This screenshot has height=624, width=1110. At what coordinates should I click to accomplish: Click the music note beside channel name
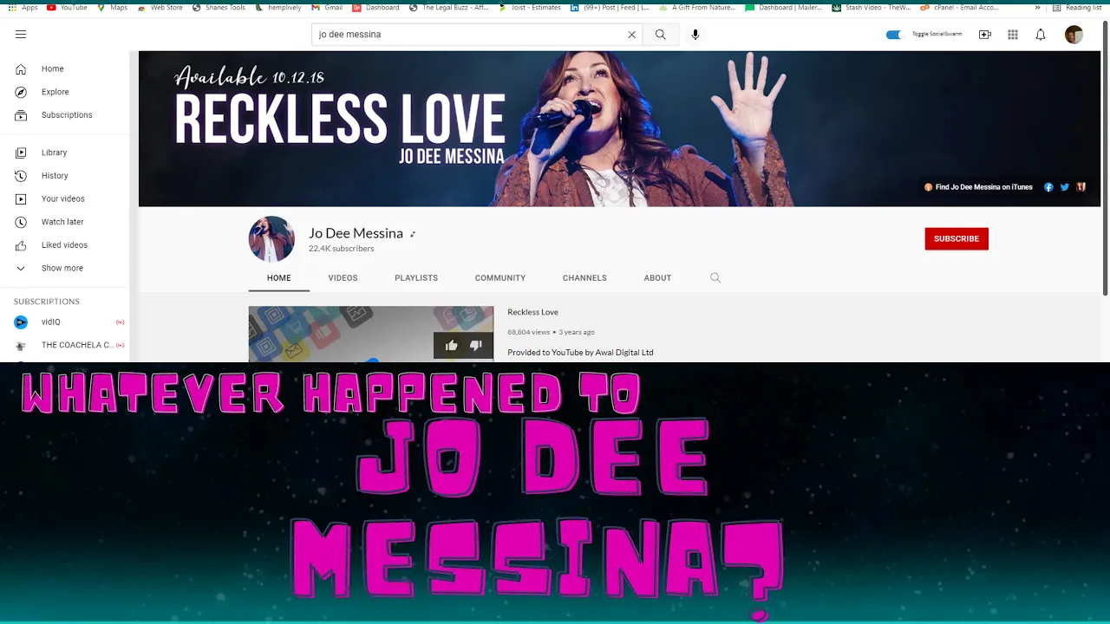pos(413,234)
